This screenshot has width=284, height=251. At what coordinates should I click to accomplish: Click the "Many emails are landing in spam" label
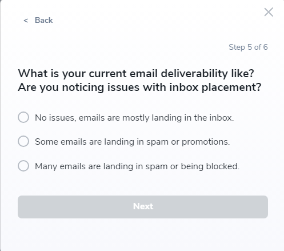(x=137, y=166)
